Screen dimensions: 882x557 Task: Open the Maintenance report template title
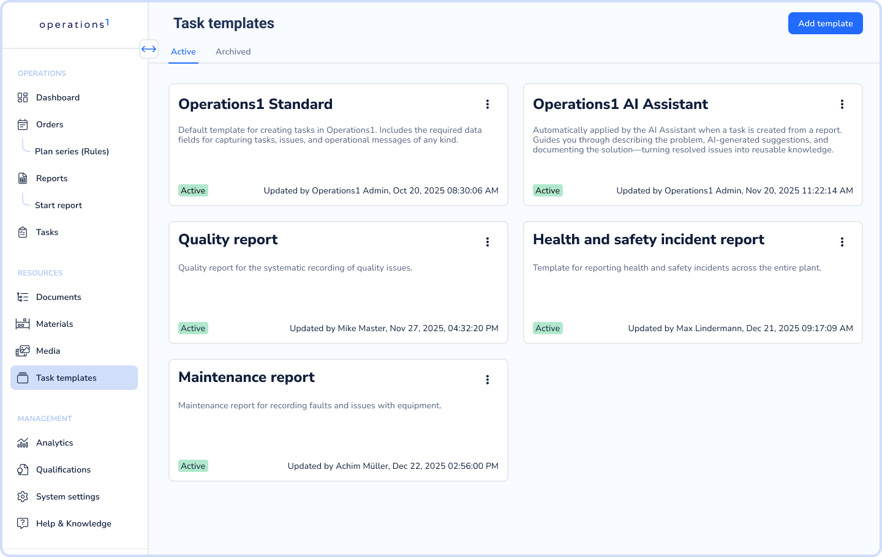246,377
